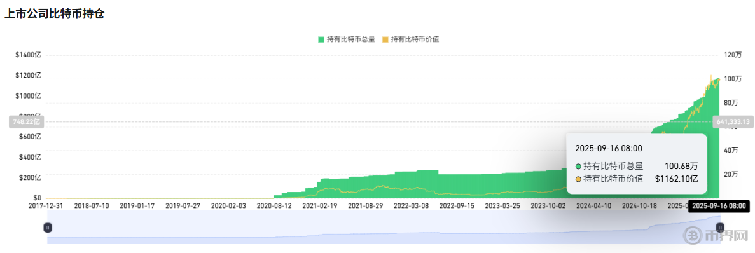The height and width of the screenshot is (253, 755).
Task: Click the $1400亿 left axis label
Action: point(29,55)
